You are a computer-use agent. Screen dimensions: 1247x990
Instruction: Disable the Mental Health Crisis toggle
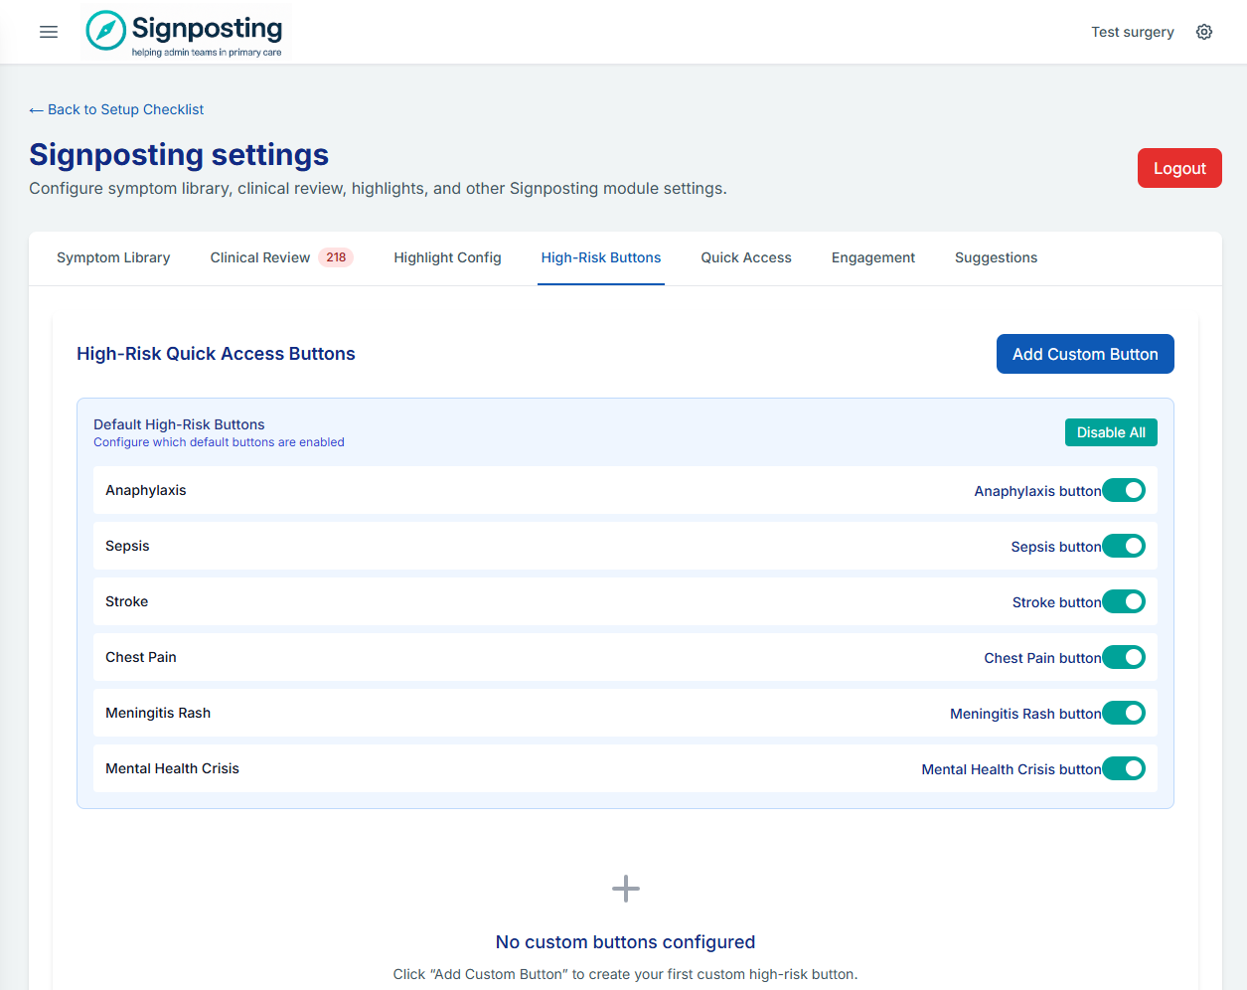(1124, 768)
